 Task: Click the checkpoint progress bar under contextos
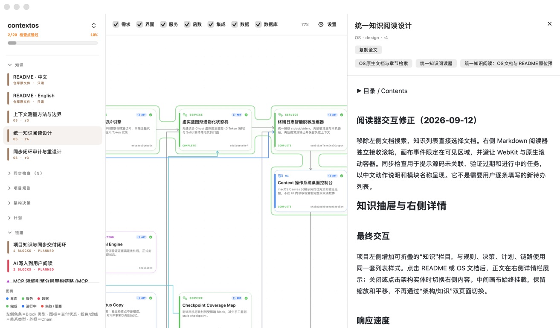(x=53, y=43)
